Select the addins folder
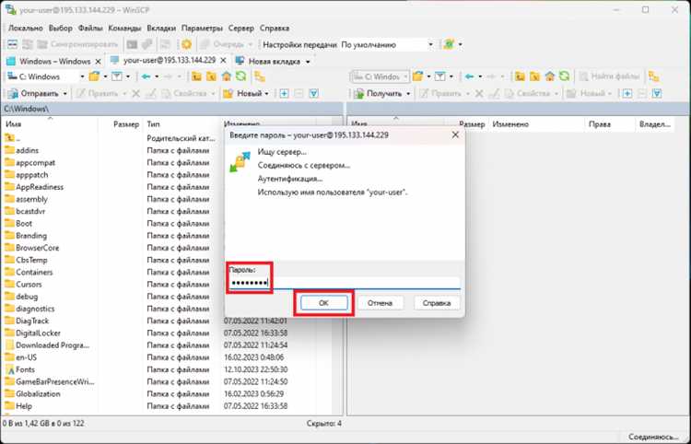The height and width of the screenshot is (444, 691). 28,151
